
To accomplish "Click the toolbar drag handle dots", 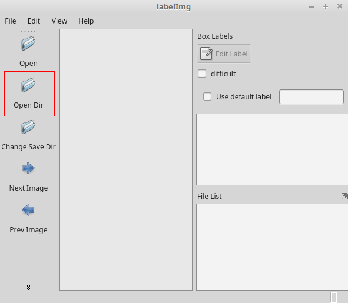I will [28, 31].
